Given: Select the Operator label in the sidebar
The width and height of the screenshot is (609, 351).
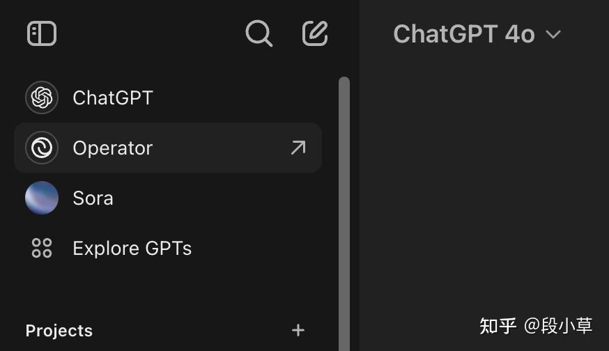Looking at the screenshot, I should (113, 148).
